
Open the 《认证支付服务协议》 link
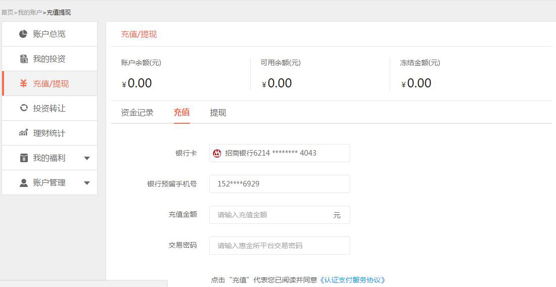(x=352, y=280)
